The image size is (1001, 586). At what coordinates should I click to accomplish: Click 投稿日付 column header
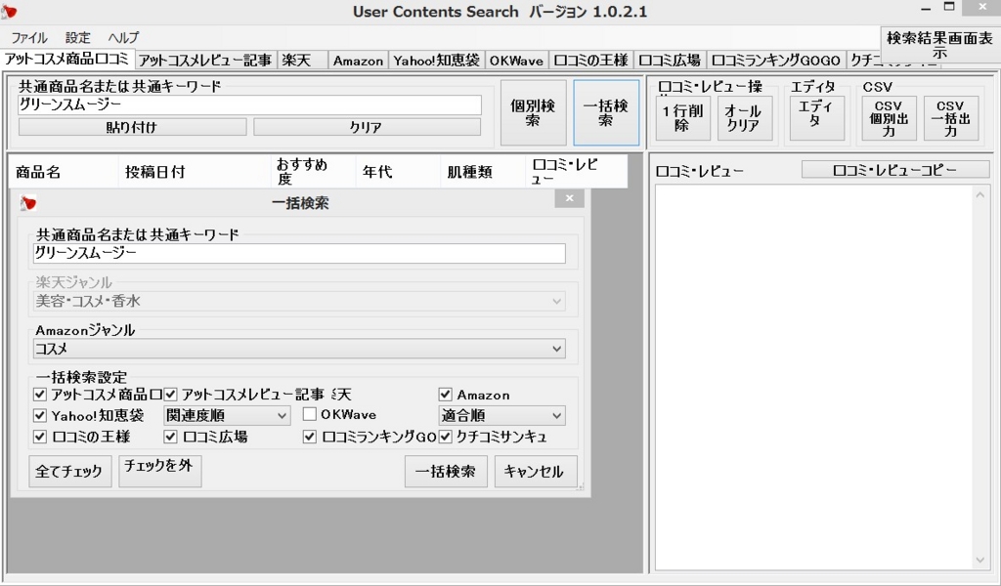[x=195, y=172]
